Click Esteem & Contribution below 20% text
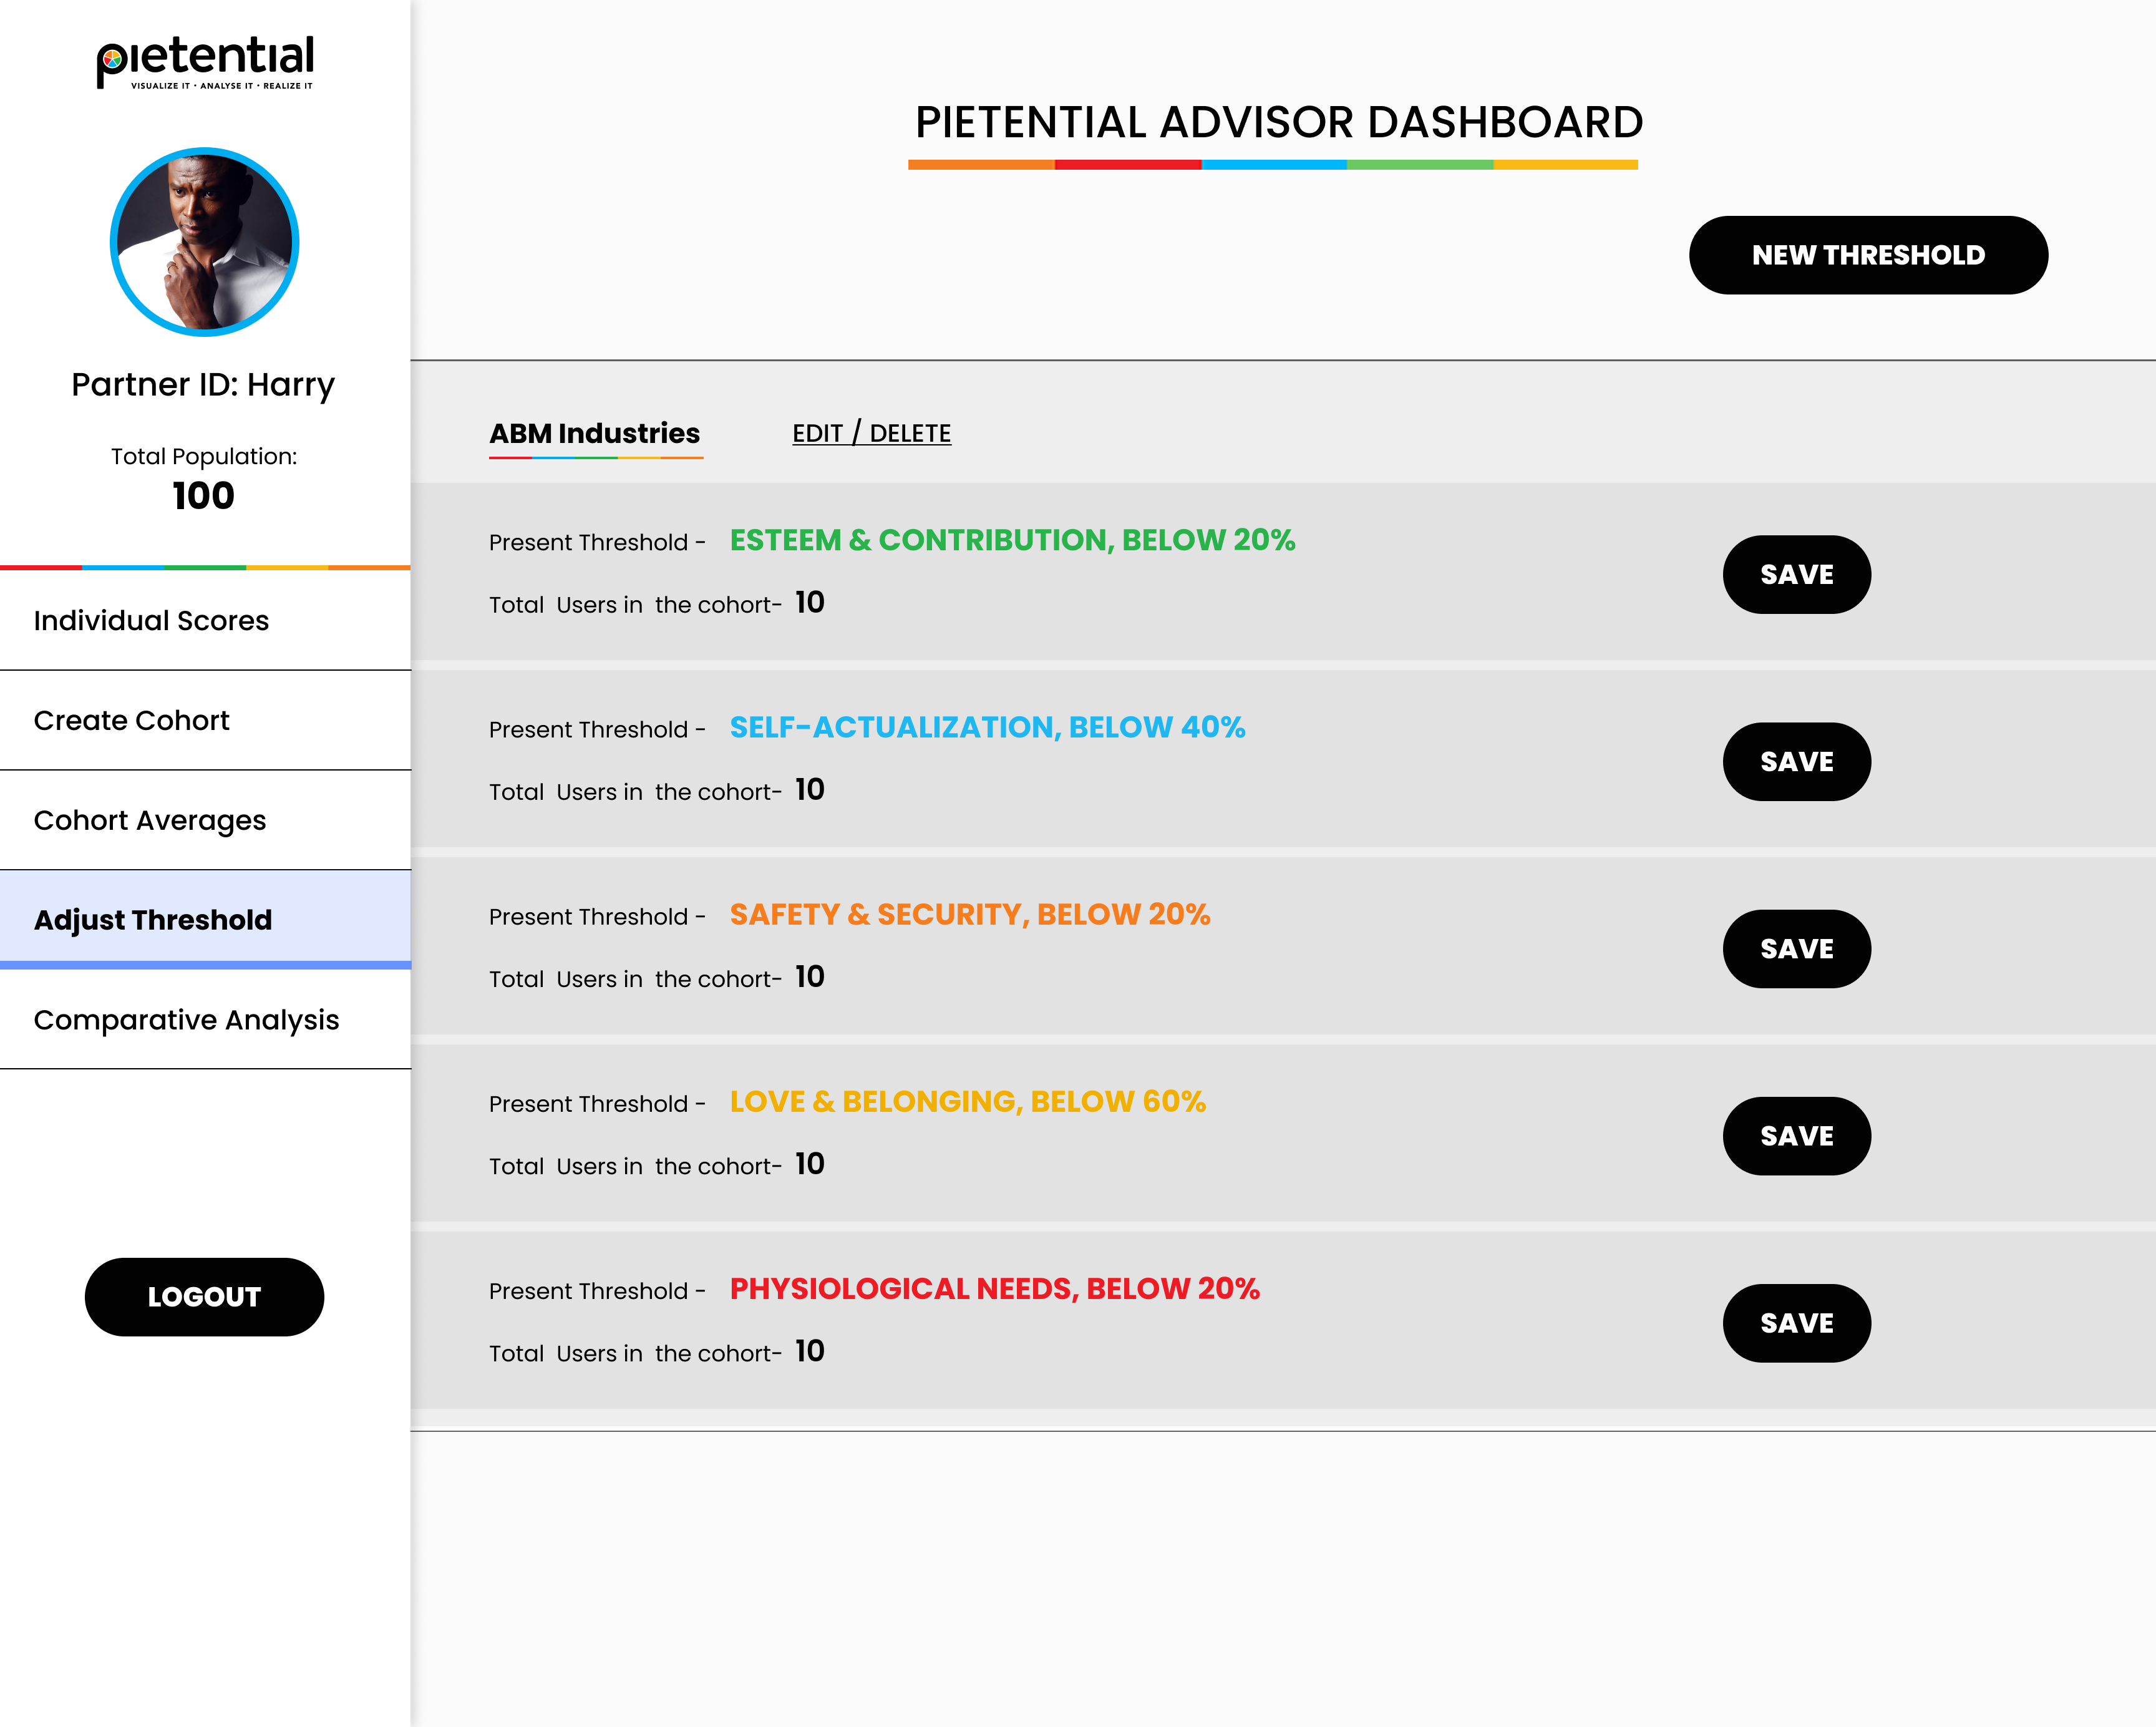 pos(1012,540)
